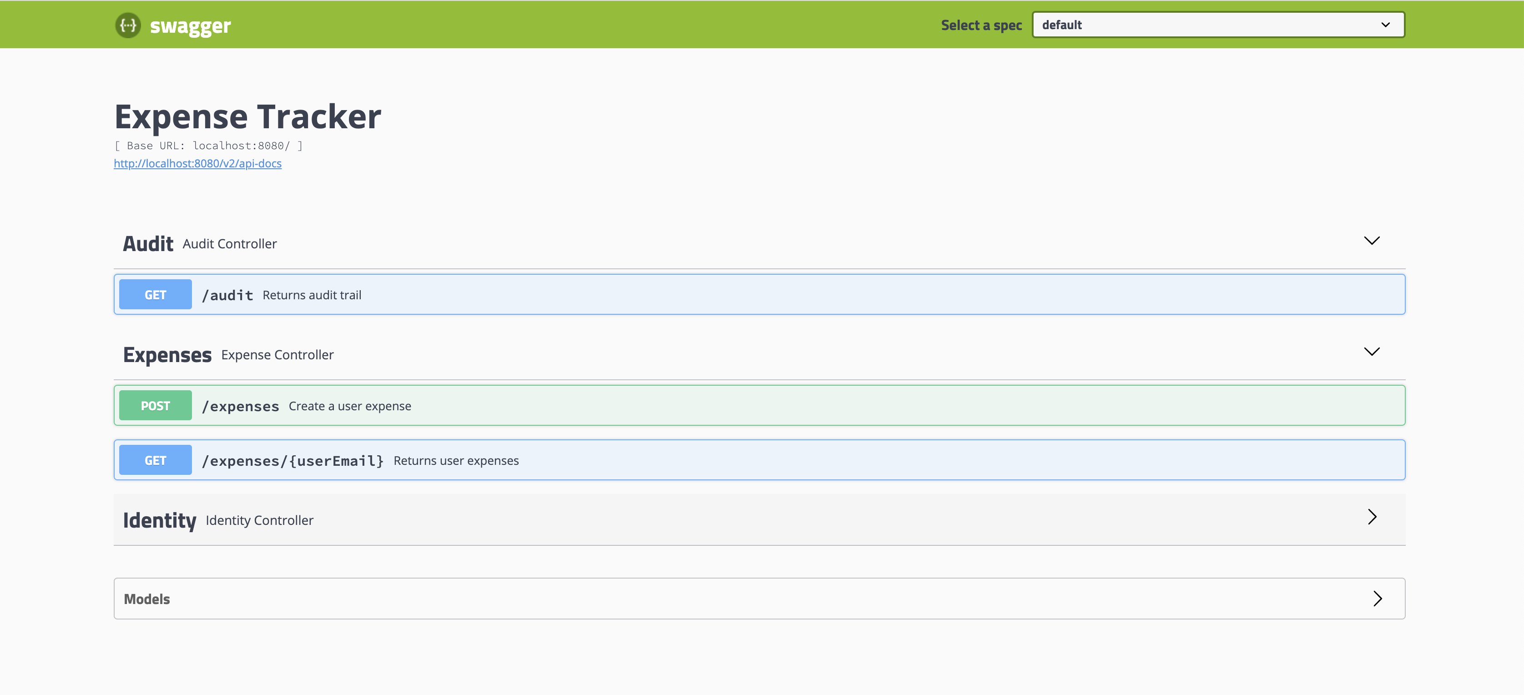Click GET badge for /expenses/{userEmail}
Screen dimensions: 1524x695
(155, 460)
